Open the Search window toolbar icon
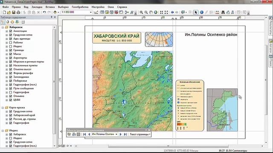 pos(112,12)
